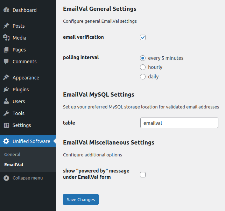Open the General submenu under Unified Software

pyautogui.click(x=12, y=154)
